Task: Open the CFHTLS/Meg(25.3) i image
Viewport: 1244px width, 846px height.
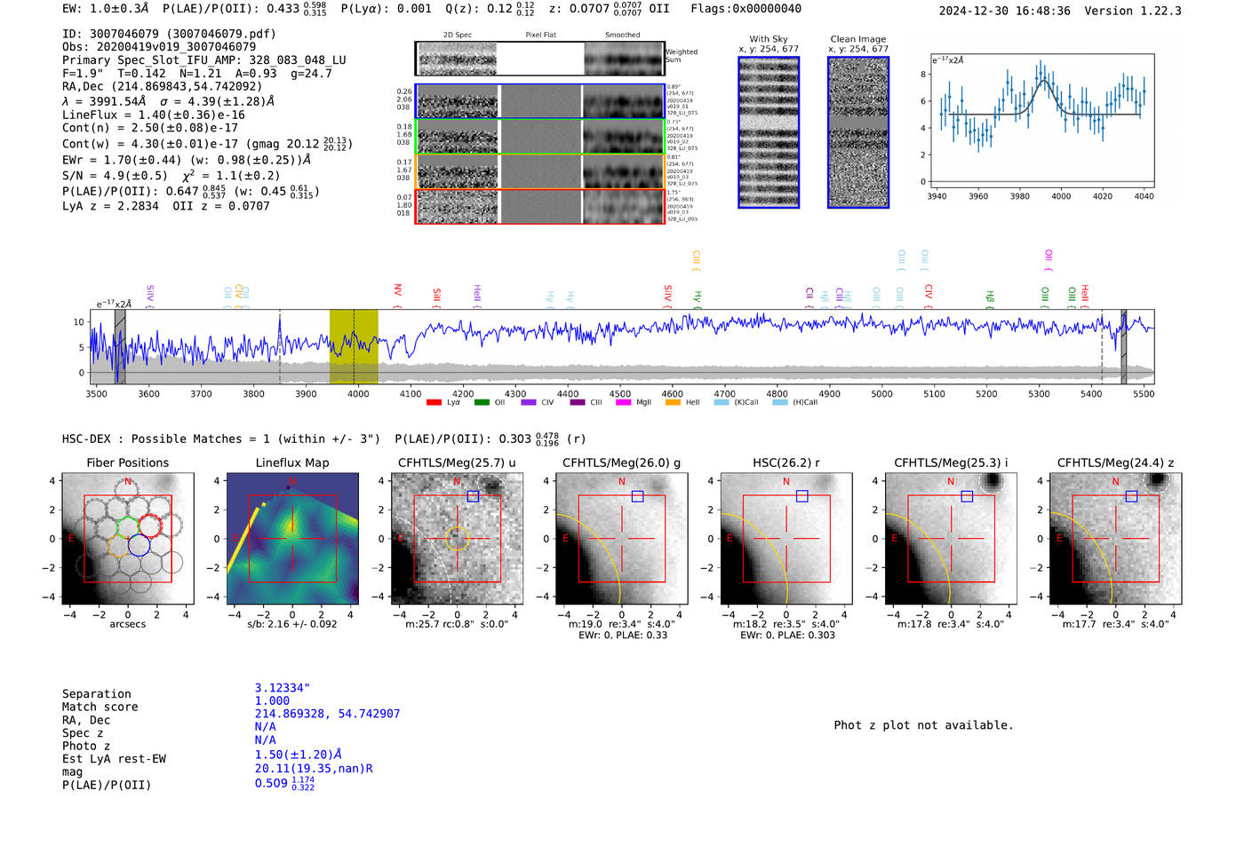Action: coord(951,539)
